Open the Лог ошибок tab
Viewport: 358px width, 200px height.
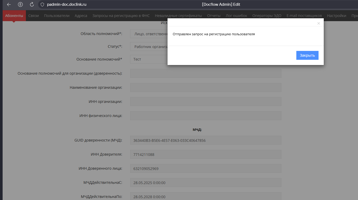236,16
